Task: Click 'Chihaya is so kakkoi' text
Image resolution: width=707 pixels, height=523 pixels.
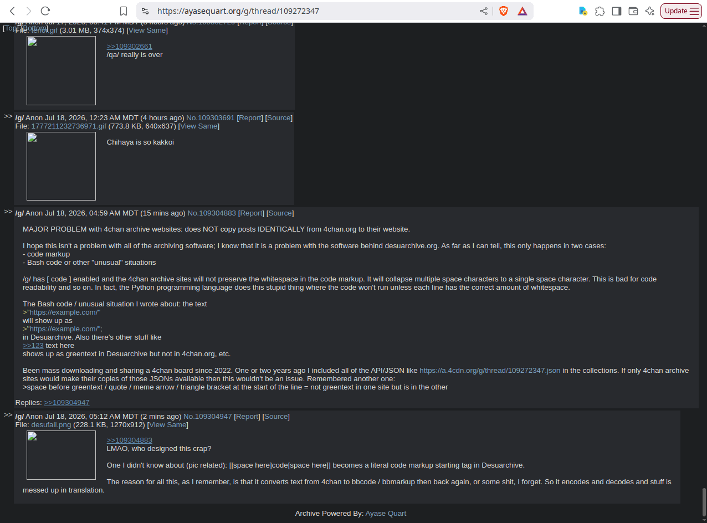Action: point(140,142)
